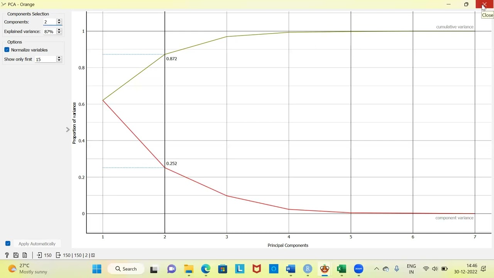Click the output data arrow icon
Viewport: 494px width, 278px height.
(x=58, y=255)
